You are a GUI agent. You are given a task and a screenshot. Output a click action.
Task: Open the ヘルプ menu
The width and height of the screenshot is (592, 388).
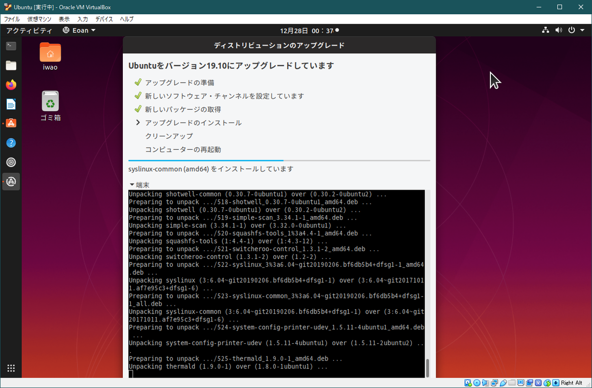127,19
